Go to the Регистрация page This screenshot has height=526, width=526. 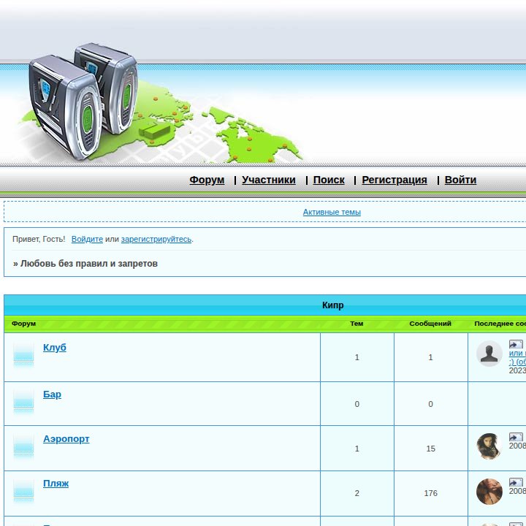click(394, 180)
